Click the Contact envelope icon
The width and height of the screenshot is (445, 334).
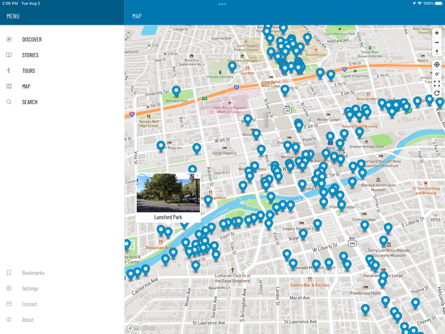tap(9, 304)
